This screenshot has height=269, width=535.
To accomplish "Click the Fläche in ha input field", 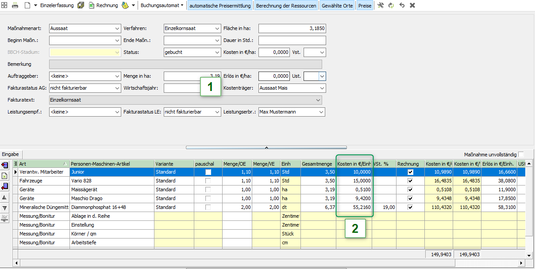I will [292, 28].
